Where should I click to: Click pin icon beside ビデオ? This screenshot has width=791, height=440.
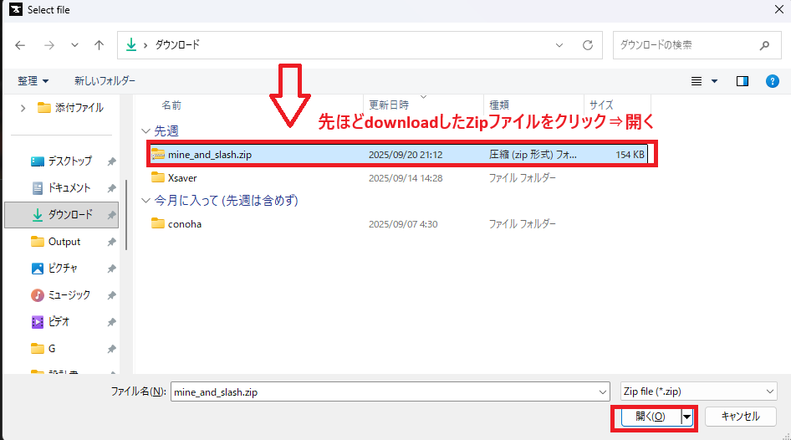(111, 322)
